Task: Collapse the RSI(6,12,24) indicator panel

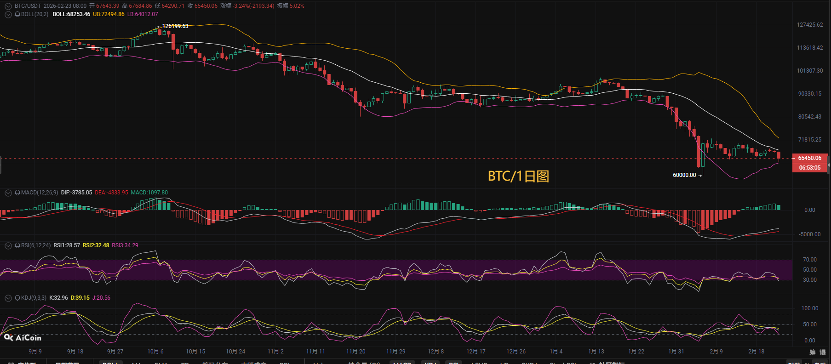Action: [x=8, y=245]
